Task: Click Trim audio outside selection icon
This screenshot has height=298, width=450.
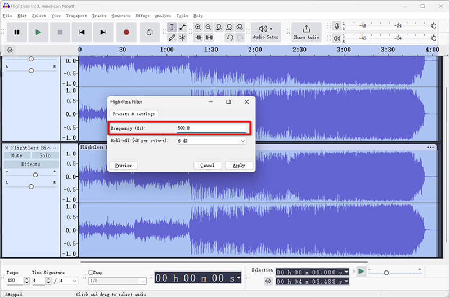Action: click(199, 38)
